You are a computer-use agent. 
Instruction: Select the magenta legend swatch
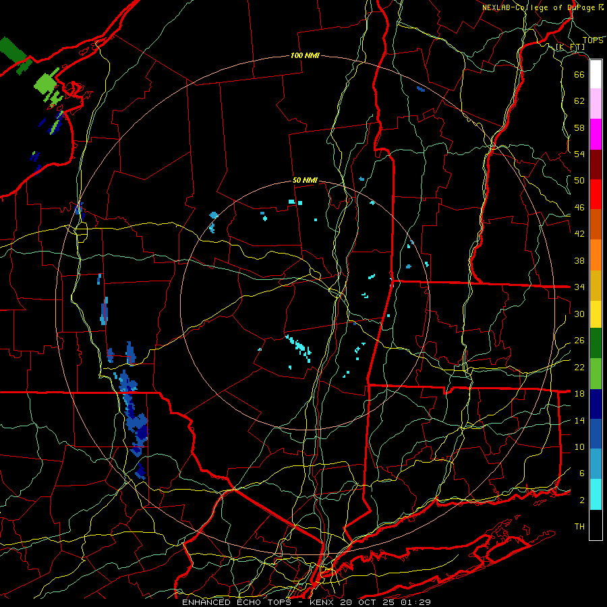[x=596, y=134]
